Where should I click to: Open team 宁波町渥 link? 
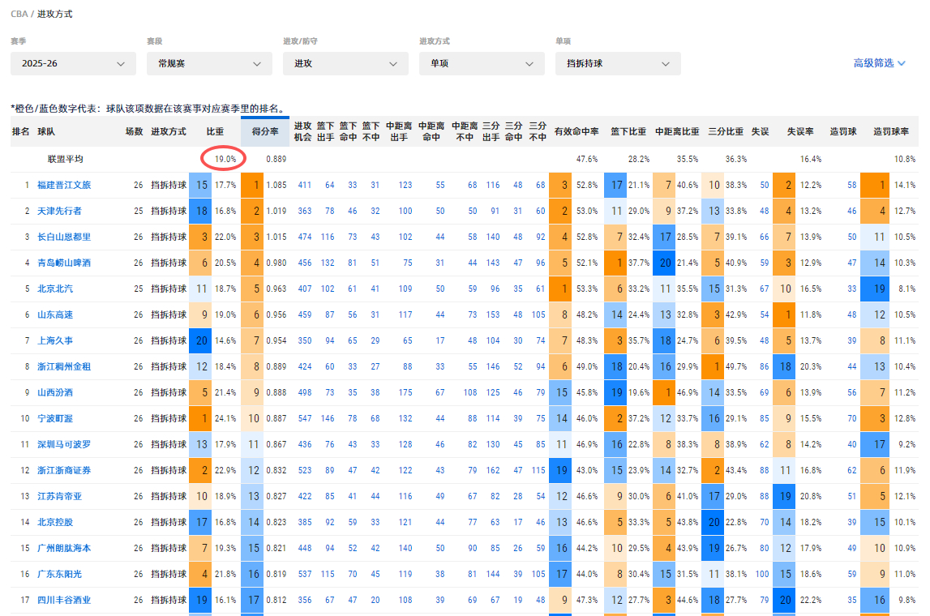[x=55, y=418]
